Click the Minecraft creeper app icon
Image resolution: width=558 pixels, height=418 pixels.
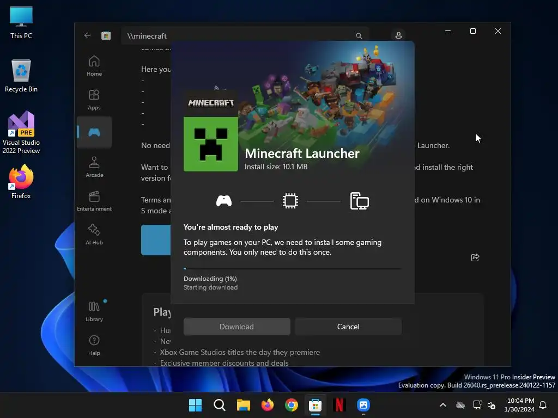(x=211, y=144)
